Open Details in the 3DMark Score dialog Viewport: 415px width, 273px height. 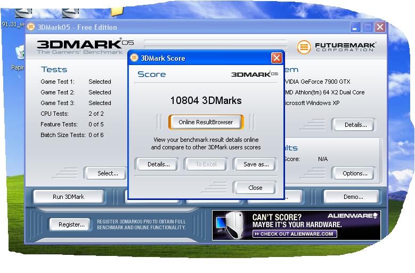coord(159,164)
